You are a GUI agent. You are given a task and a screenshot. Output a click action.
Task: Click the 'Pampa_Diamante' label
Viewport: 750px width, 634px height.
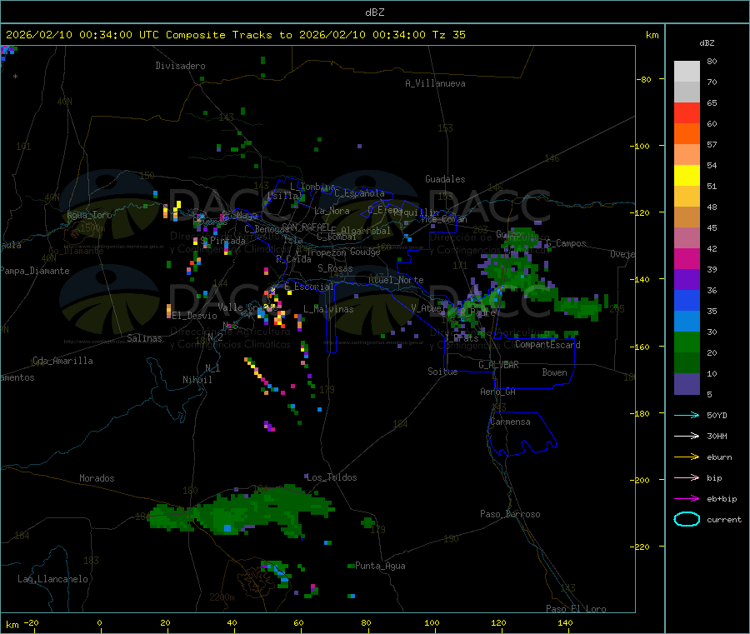pyautogui.click(x=35, y=271)
